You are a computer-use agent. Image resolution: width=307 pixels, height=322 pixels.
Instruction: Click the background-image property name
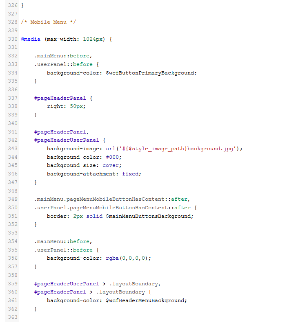click(x=73, y=149)
